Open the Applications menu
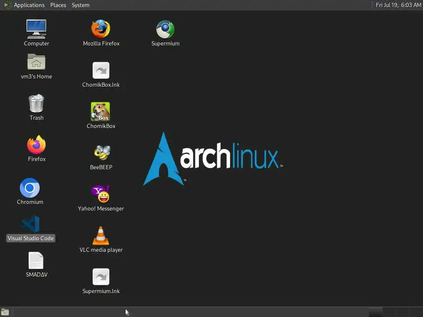 coord(29,5)
